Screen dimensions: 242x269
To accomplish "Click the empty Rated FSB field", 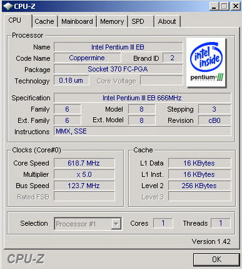I will (84, 197).
